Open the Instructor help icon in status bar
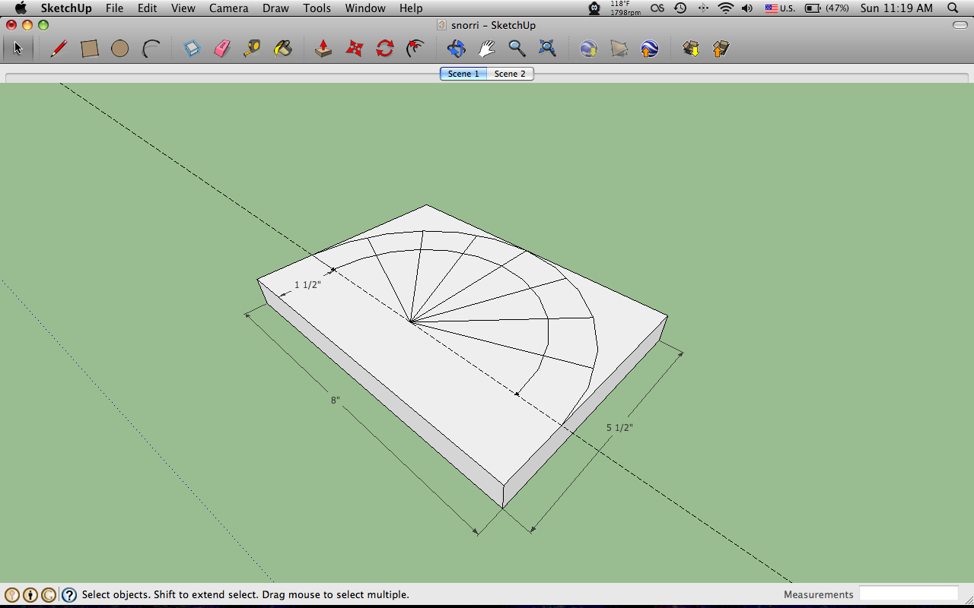 69,595
